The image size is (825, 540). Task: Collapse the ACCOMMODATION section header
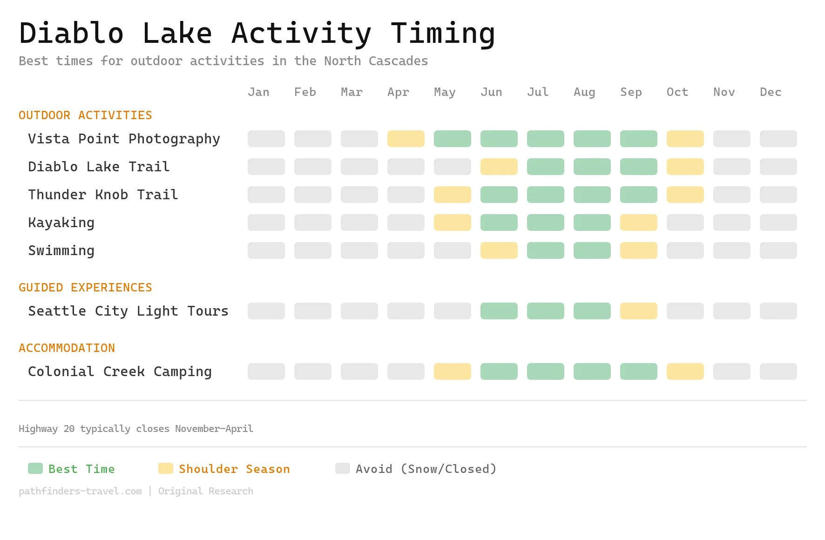pyautogui.click(x=67, y=348)
